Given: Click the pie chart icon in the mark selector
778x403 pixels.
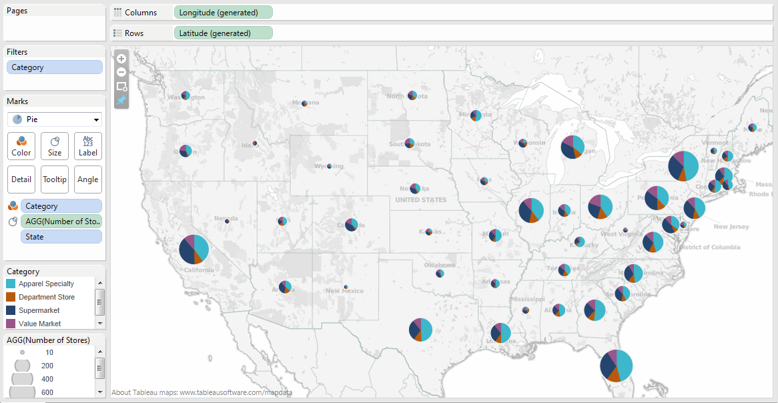Looking at the screenshot, I should point(16,119).
